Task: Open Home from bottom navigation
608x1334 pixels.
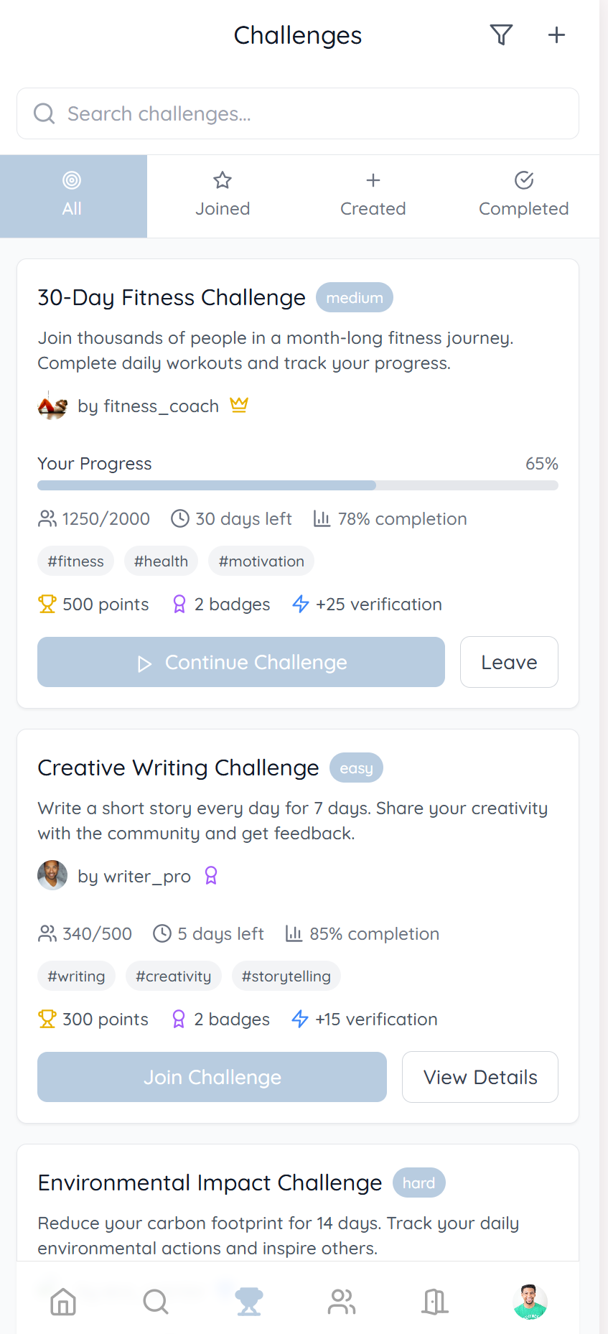Action: pyautogui.click(x=63, y=1301)
